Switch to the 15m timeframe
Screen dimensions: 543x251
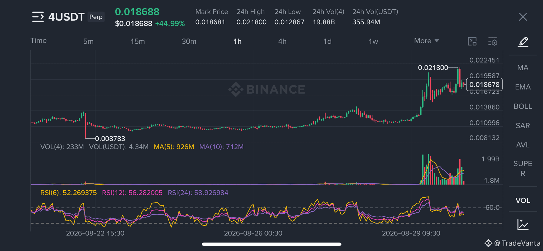point(138,41)
